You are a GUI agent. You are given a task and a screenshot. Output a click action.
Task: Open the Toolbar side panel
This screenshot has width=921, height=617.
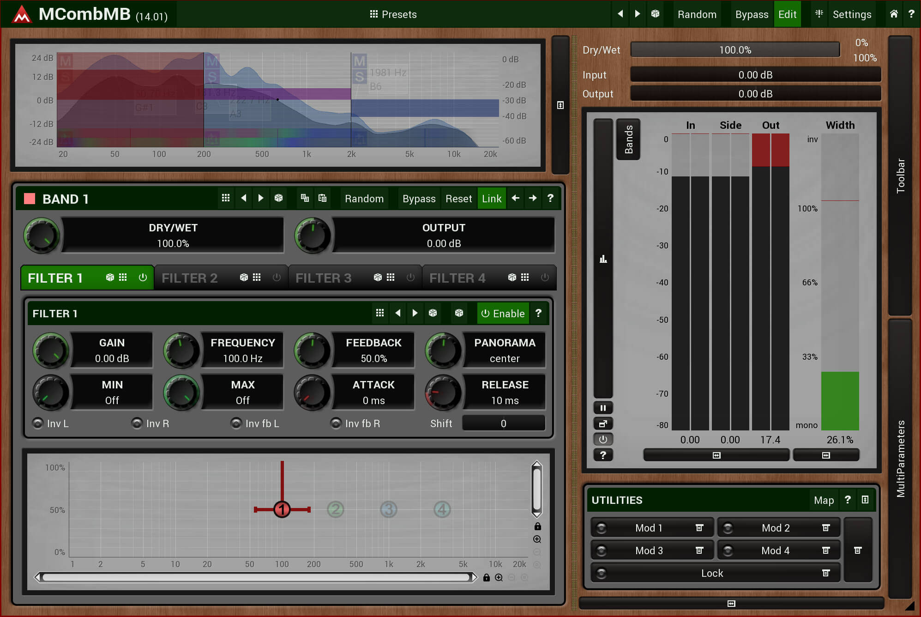pos(900,175)
